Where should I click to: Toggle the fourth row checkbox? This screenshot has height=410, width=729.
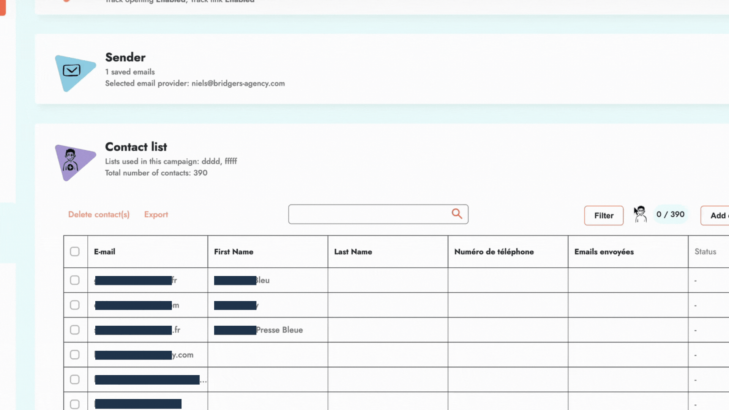pos(74,355)
